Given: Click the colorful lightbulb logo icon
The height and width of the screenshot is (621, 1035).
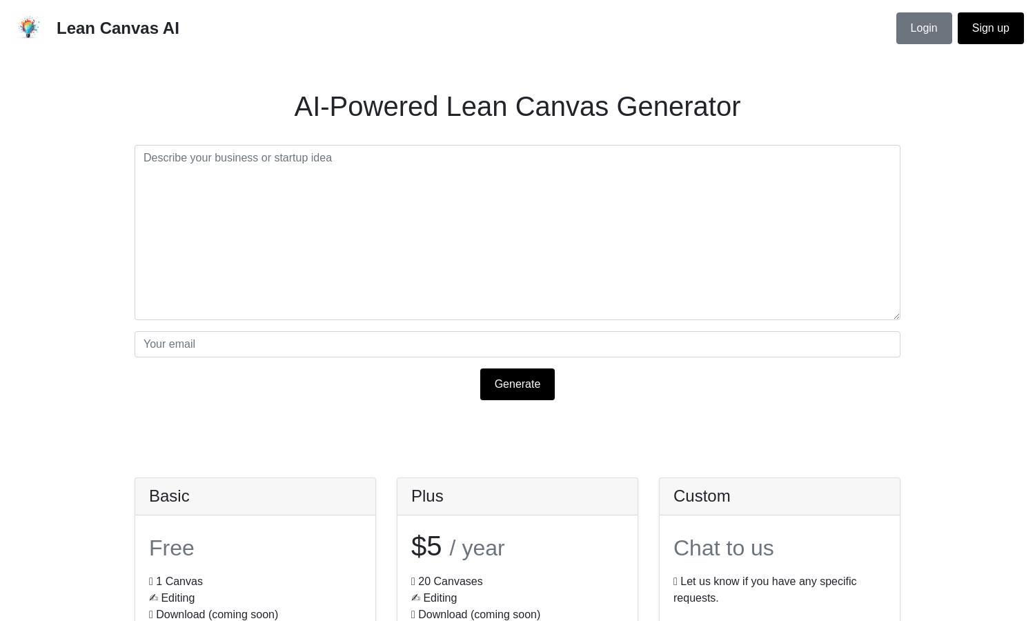Looking at the screenshot, I should [28, 28].
